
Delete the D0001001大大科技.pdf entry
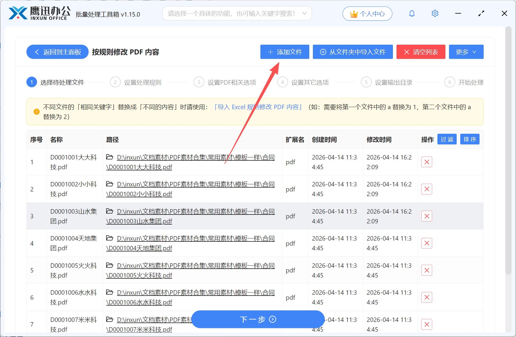click(427, 162)
